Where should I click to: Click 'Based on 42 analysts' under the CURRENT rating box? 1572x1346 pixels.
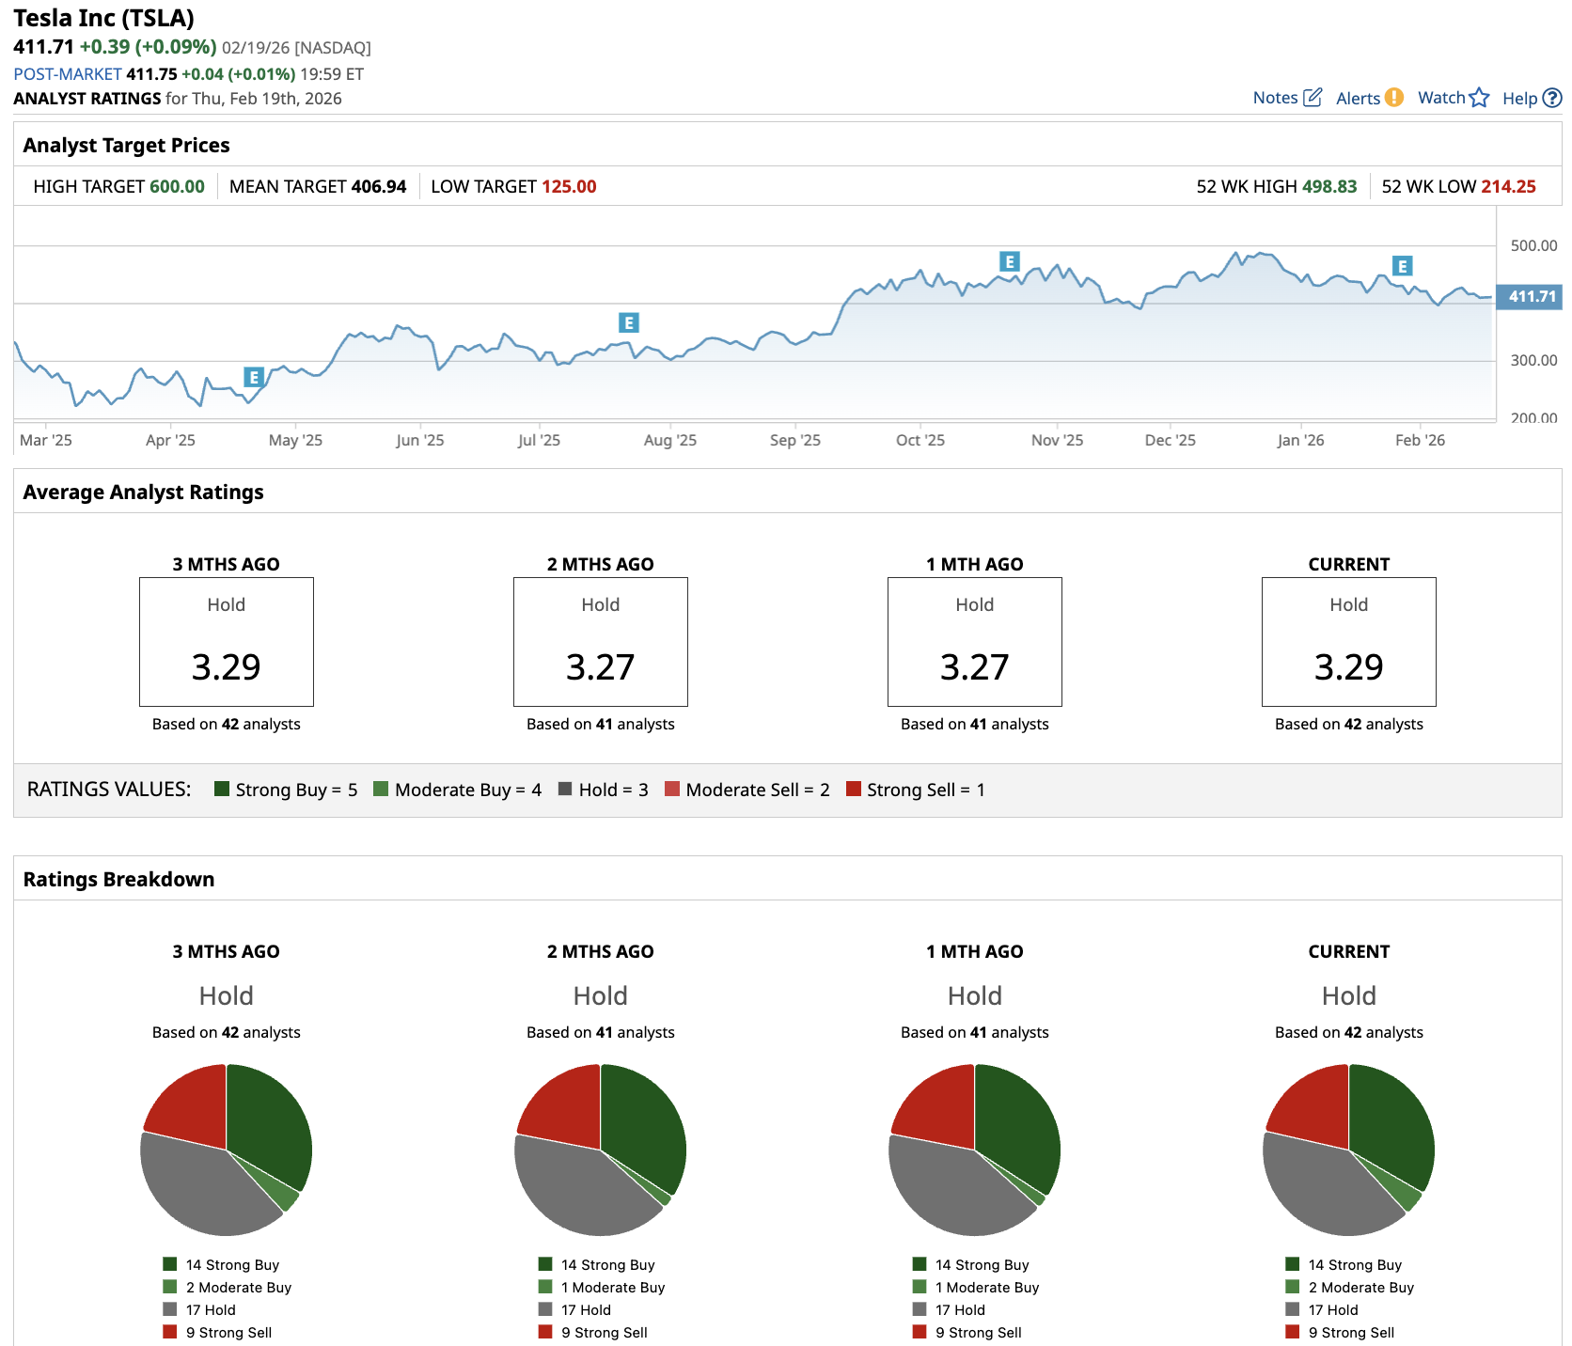(x=1349, y=724)
